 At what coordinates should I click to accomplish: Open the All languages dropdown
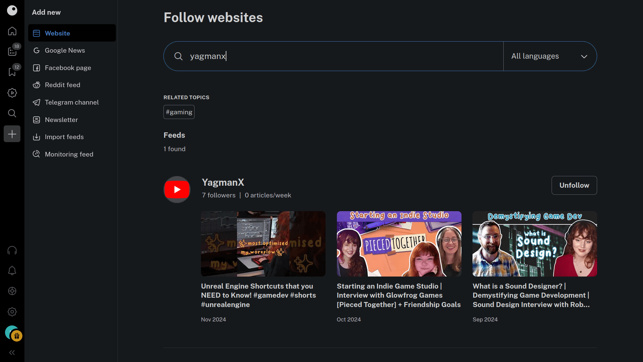pyautogui.click(x=550, y=56)
